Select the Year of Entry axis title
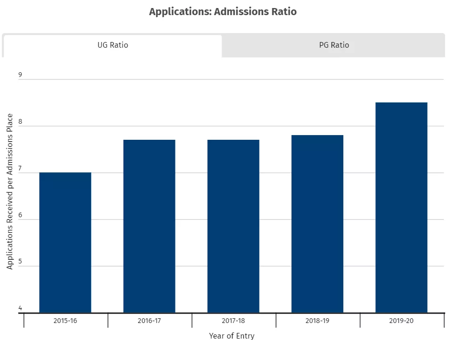The image size is (449, 340). click(x=232, y=336)
